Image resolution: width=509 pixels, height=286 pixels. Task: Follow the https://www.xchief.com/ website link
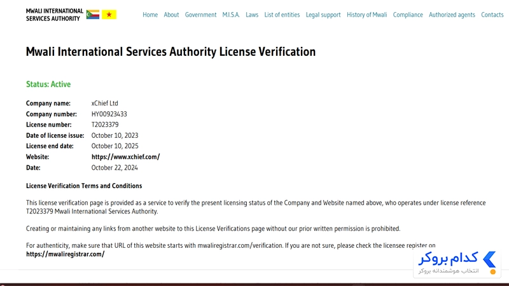[125, 157]
